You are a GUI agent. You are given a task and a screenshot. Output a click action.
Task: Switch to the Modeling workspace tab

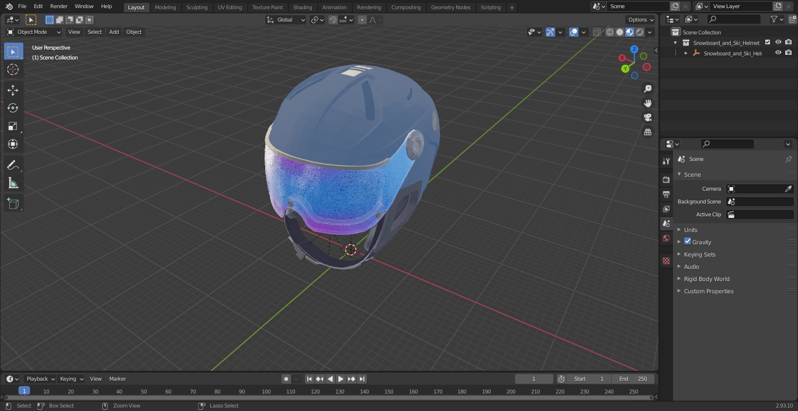pyautogui.click(x=165, y=7)
